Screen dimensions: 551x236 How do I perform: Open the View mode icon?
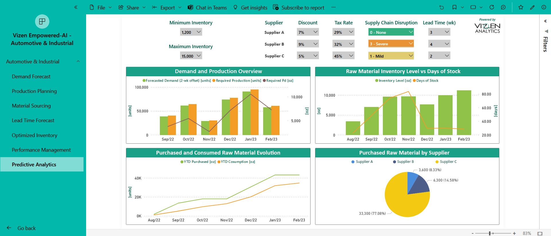click(473, 7)
